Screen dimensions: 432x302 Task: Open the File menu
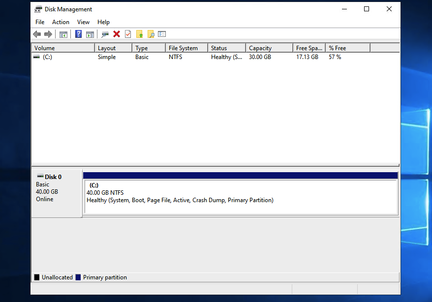pyautogui.click(x=40, y=22)
